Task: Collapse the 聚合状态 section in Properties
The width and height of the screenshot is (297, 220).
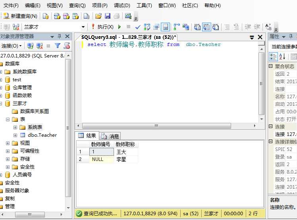Action: [x=271, y=66]
